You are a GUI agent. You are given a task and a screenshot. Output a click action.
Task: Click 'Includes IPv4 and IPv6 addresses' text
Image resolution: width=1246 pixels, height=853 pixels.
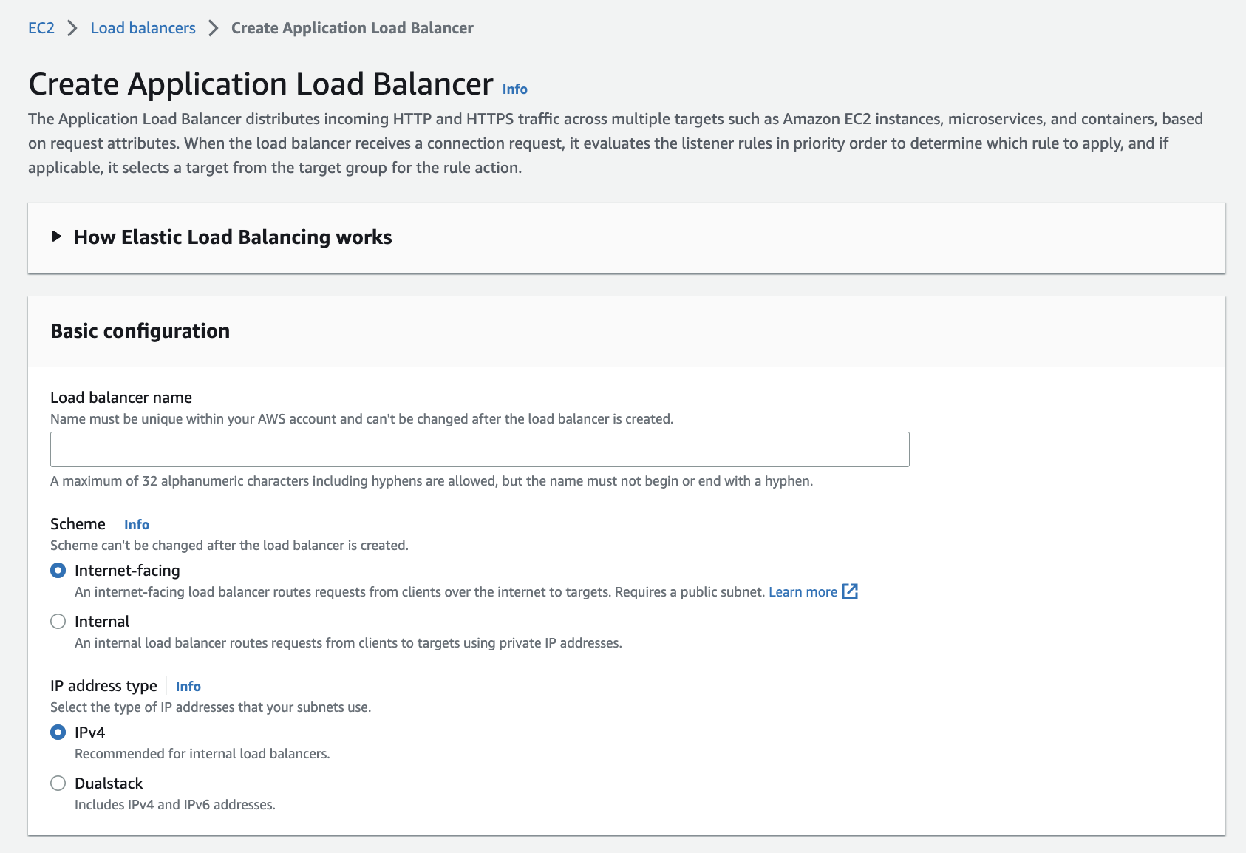(175, 805)
